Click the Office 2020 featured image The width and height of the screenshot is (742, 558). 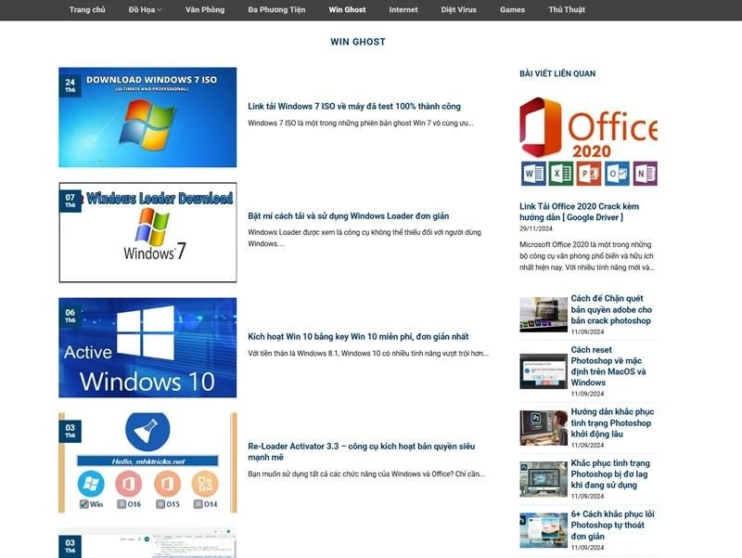(x=588, y=141)
